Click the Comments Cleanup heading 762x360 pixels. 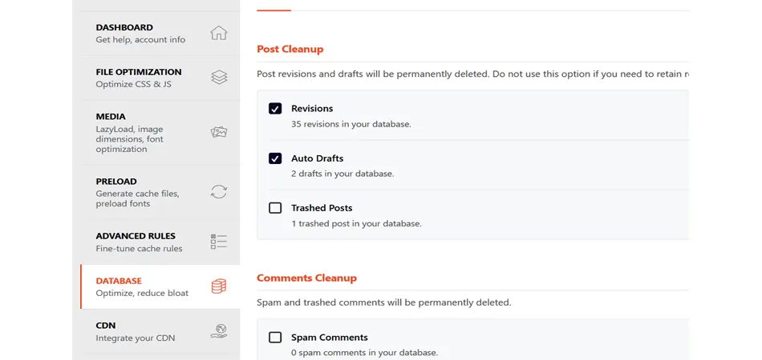click(306, 278)
